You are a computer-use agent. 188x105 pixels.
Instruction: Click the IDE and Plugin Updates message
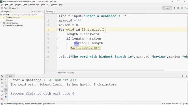click(30, 104)
